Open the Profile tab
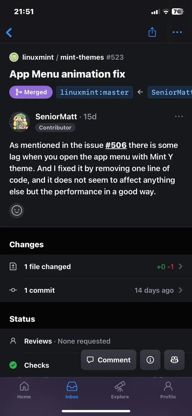The width and height of the screenshot is (192, 416). 168,390
